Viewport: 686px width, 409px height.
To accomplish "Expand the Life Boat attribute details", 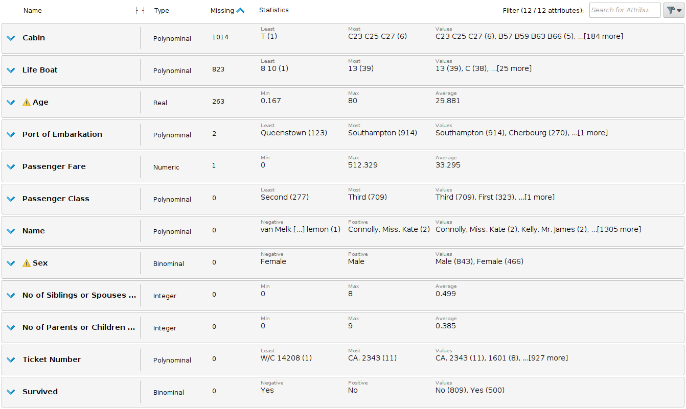I will coord(11,70).
